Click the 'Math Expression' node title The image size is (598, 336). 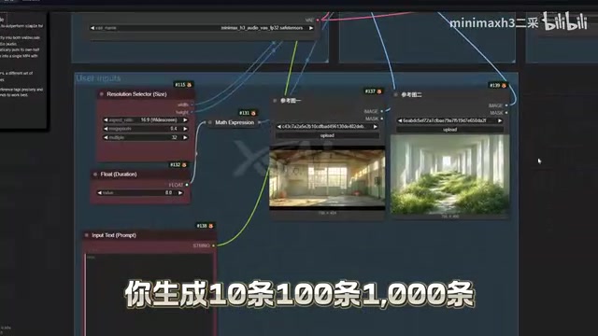pos(235,122)
